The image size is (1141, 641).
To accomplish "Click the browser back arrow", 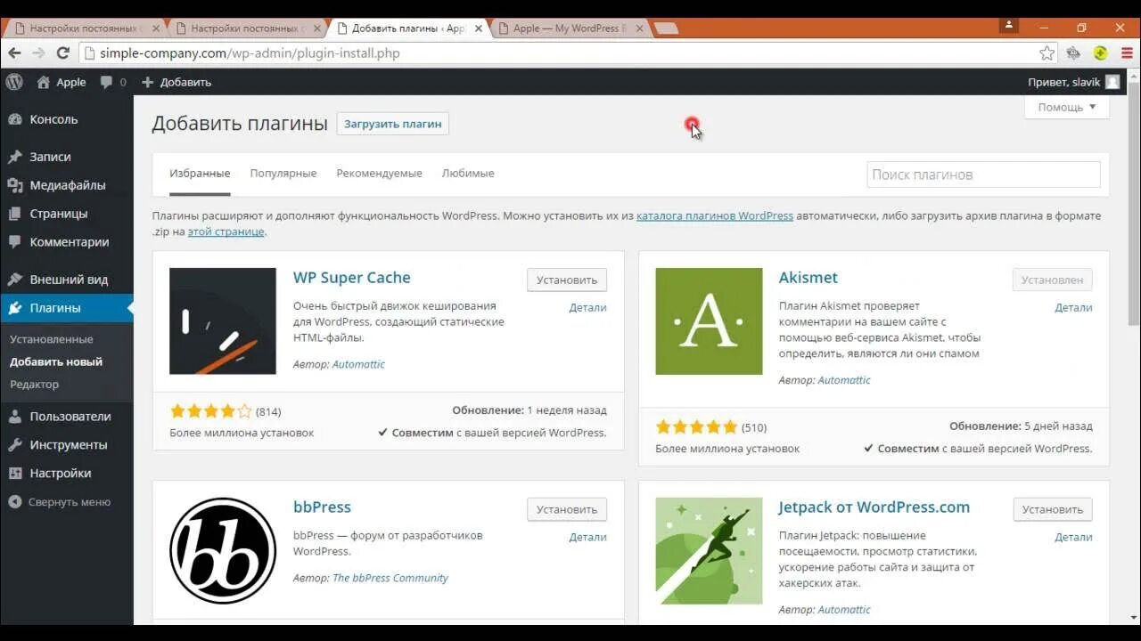I will pos(14,53).
